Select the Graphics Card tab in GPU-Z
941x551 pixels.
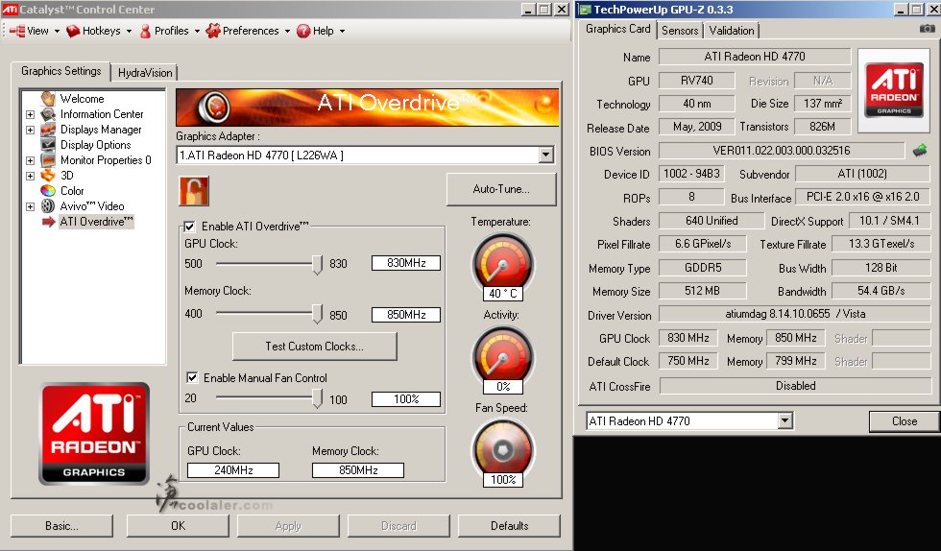[617, 29]
